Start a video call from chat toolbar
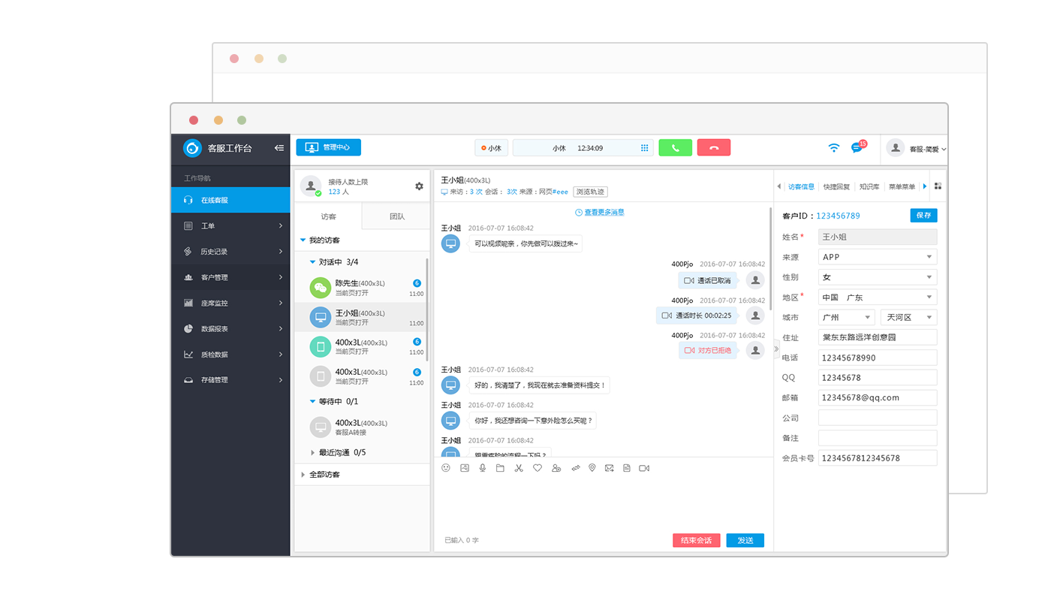This screenshot has width=1051, height=601. click(x=644, y=468)
